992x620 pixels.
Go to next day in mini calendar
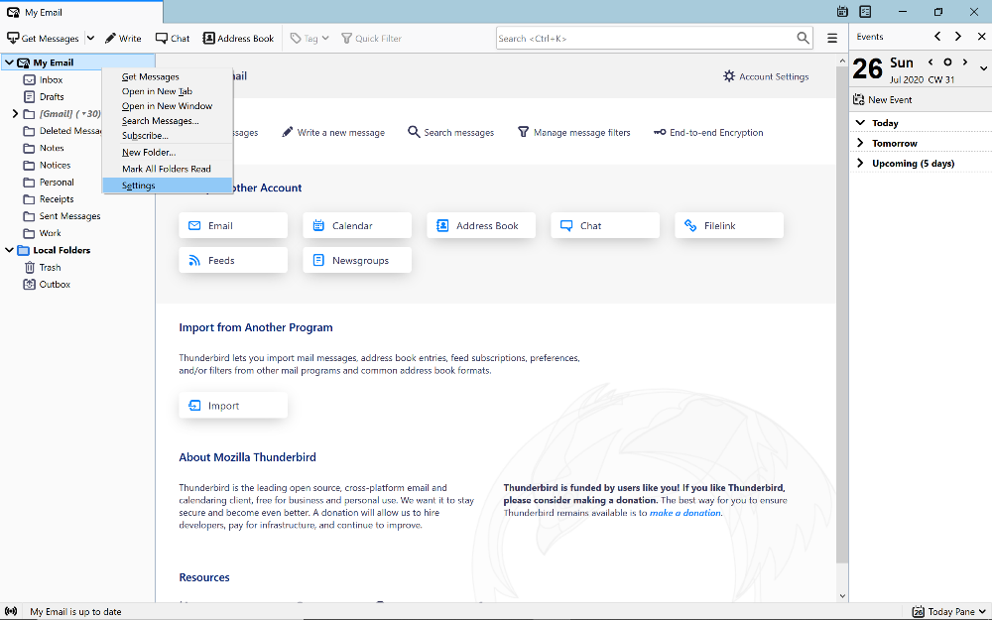click(x=965, y=62)
